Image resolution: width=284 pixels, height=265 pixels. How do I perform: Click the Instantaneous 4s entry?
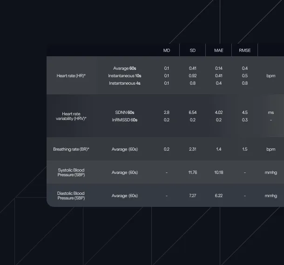(x=125, y=83)
